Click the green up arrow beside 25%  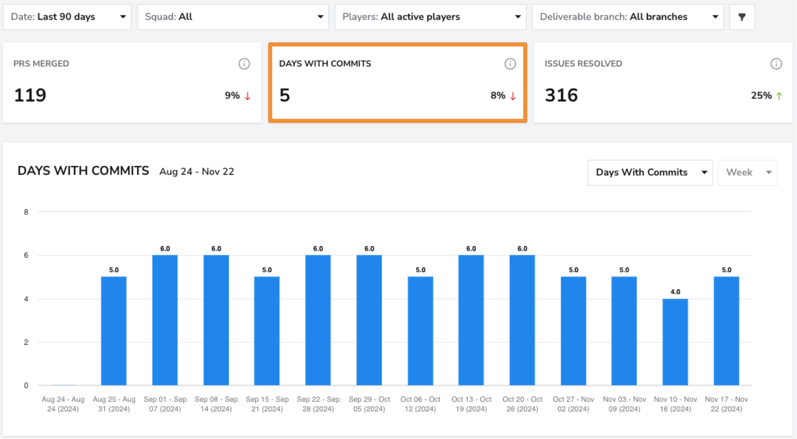(779, 96)
